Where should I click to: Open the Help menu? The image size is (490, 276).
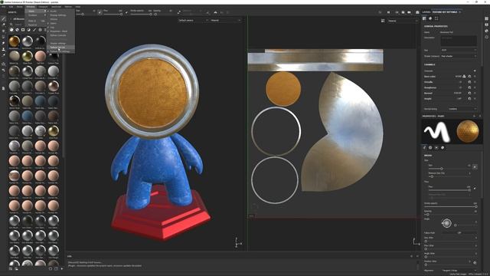coord(78,7)
